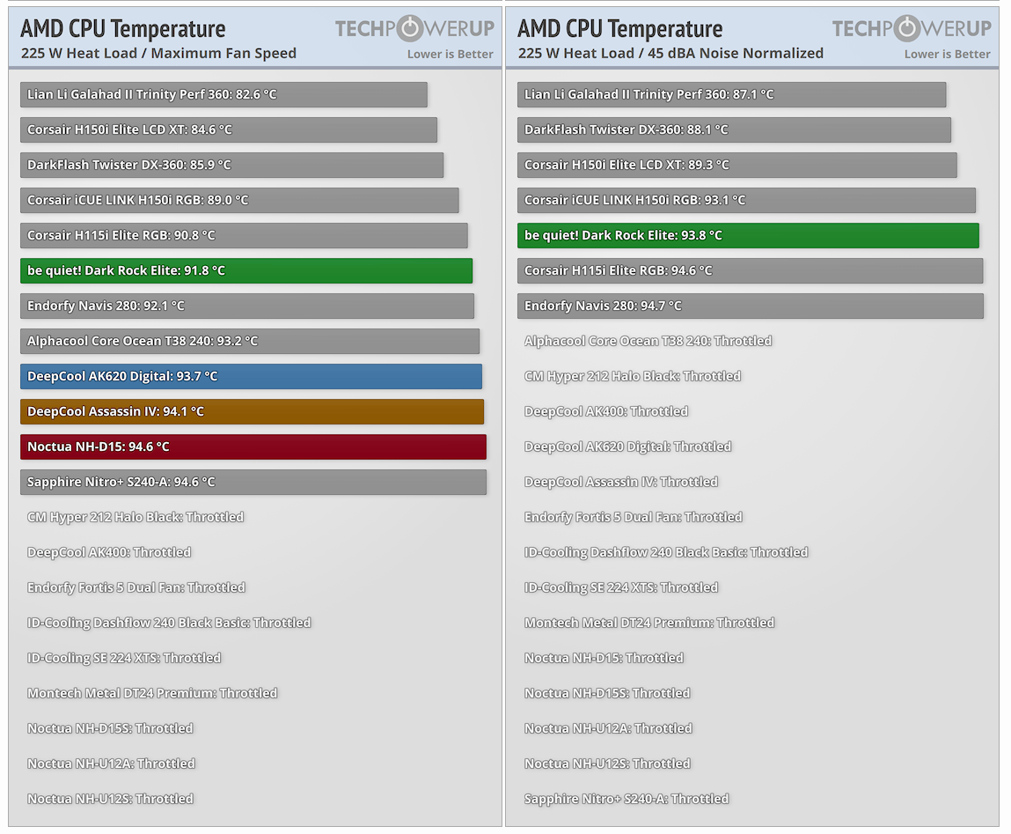1011x834 pixels.
Task: Click 'ID-Cooling SE 224 XTS: Throttled' in left chart
Action: click(124, 658)
